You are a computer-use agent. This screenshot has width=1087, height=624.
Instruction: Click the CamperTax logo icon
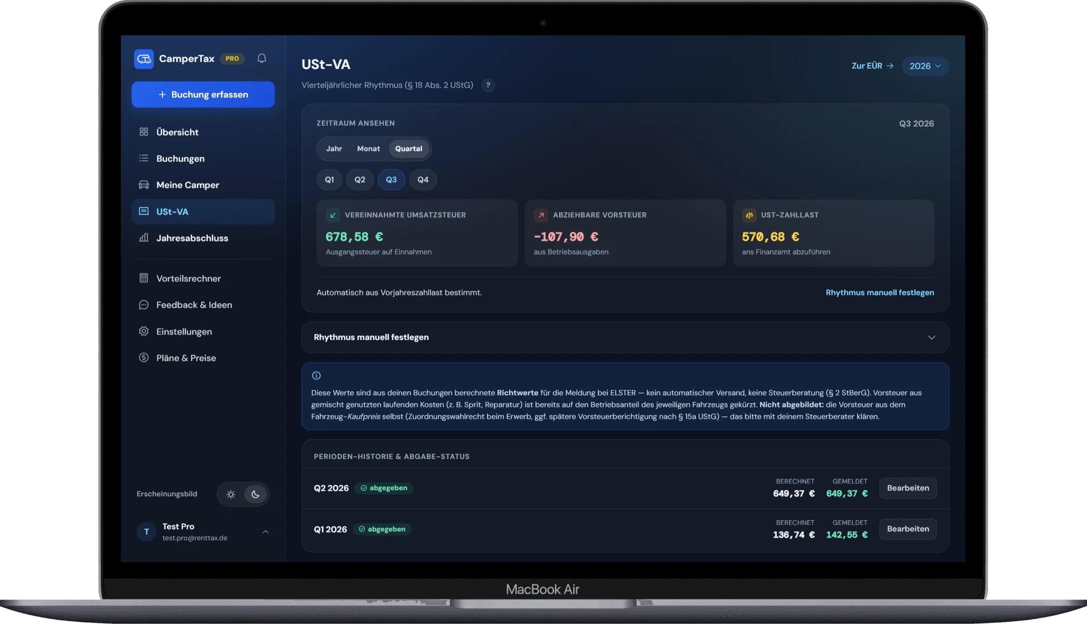[144, 59]
